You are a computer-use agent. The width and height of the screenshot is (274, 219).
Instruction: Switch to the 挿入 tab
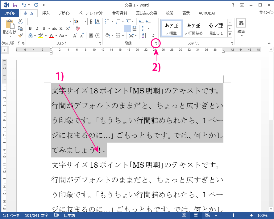46,13
